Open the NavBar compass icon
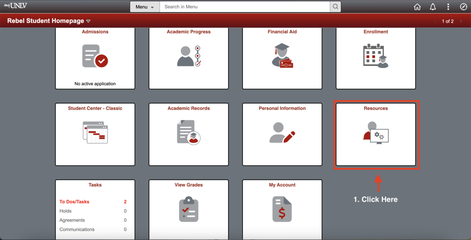The height and width of the screenshot is (240, 471). coord(463,7)
